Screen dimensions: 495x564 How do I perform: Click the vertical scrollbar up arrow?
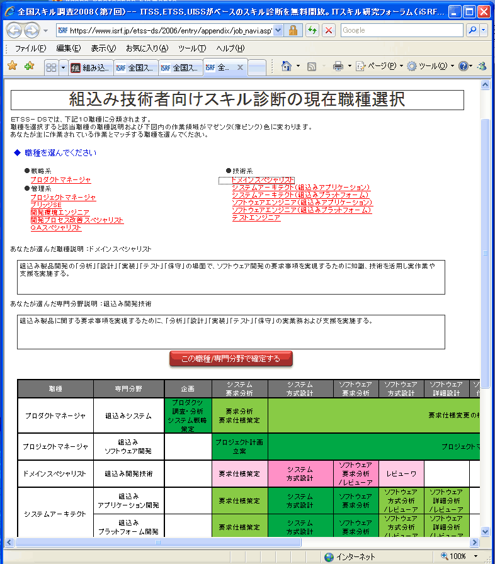486,85
